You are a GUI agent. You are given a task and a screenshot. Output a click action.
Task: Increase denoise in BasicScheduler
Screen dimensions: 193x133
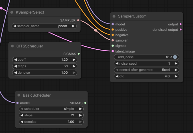point(81,122)
